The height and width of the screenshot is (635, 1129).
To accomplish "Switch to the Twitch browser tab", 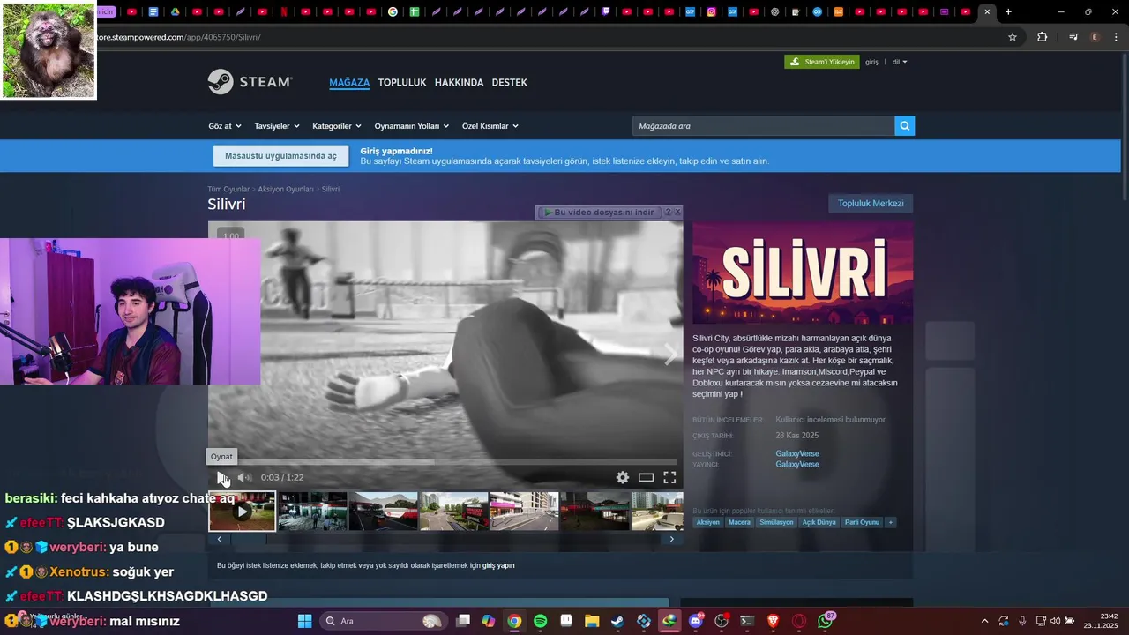I will 606,11.
